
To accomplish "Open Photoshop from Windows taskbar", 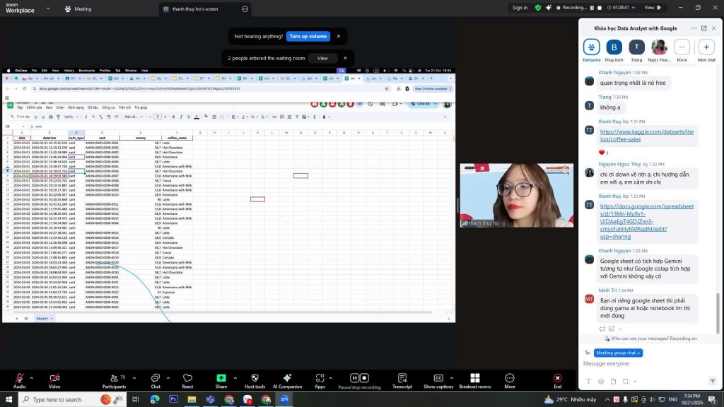I will click(173, 400).
